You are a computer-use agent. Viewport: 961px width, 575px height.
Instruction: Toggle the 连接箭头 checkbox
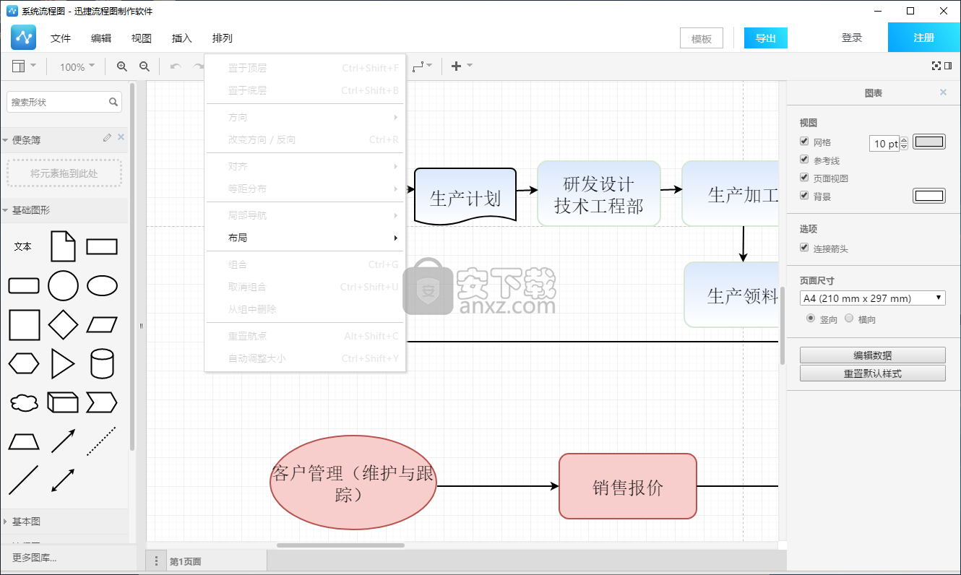click(x=804, y=248)
